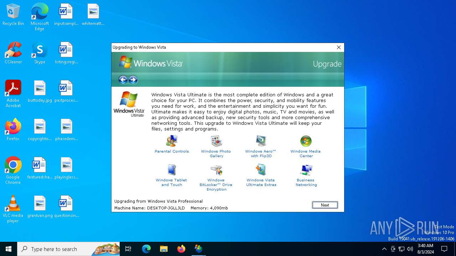Open Microsoft Edge from taskbar
This screenshot has height=256, width=456.
[146, 249]
